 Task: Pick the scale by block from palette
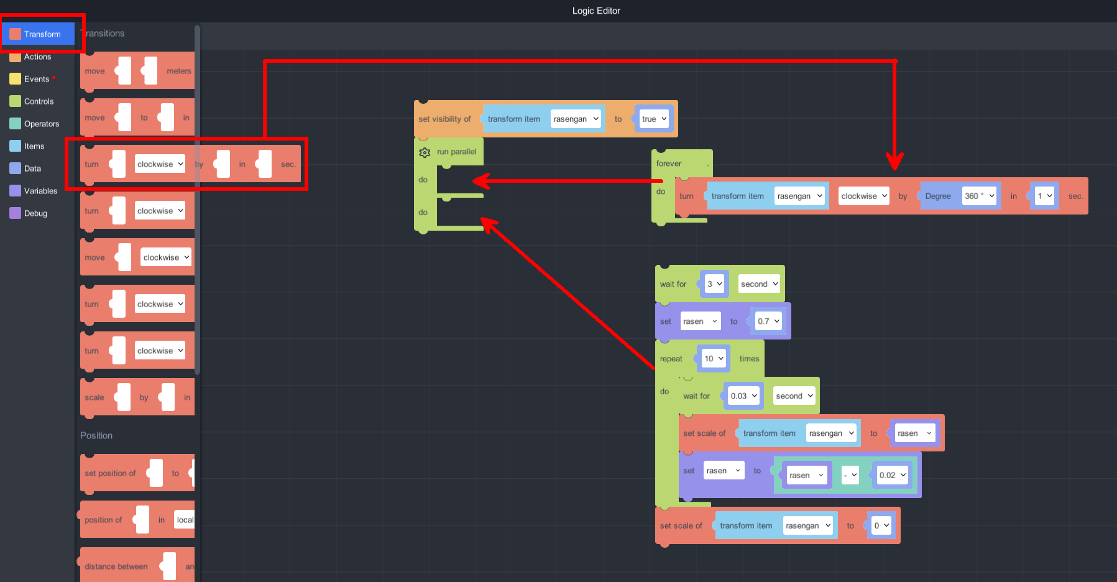tap(94, 398)
